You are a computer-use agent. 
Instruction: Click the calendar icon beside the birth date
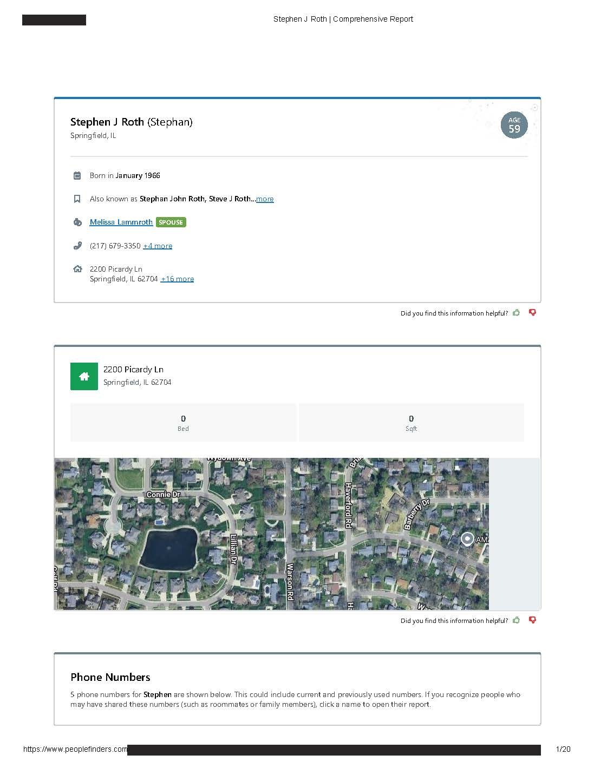[77, 175]
